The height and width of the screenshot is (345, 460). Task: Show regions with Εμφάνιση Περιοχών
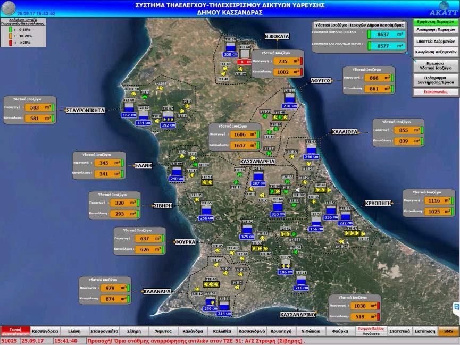point(436,22)
